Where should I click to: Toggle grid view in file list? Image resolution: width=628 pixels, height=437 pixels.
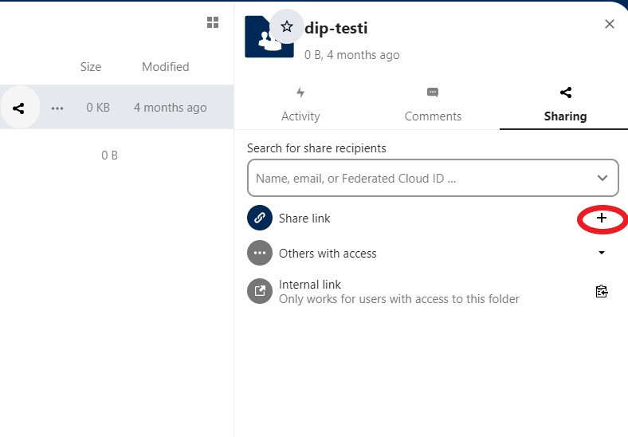[213, 22]
